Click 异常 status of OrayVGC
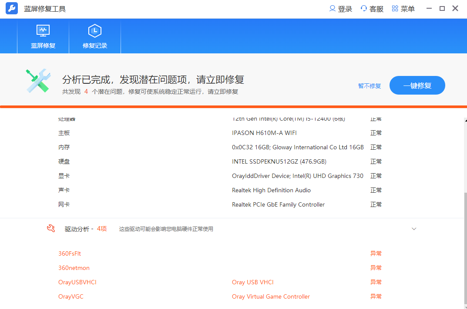 (x=376, y=296)
